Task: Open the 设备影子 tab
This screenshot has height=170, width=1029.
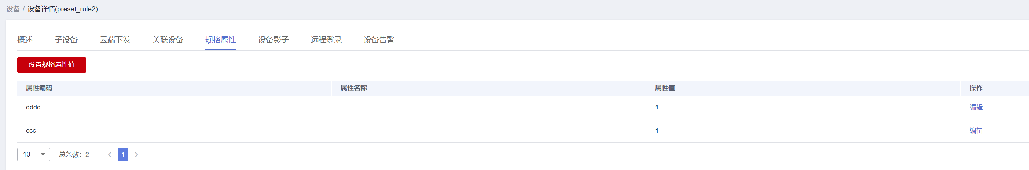Action: [x=273, y=40]
